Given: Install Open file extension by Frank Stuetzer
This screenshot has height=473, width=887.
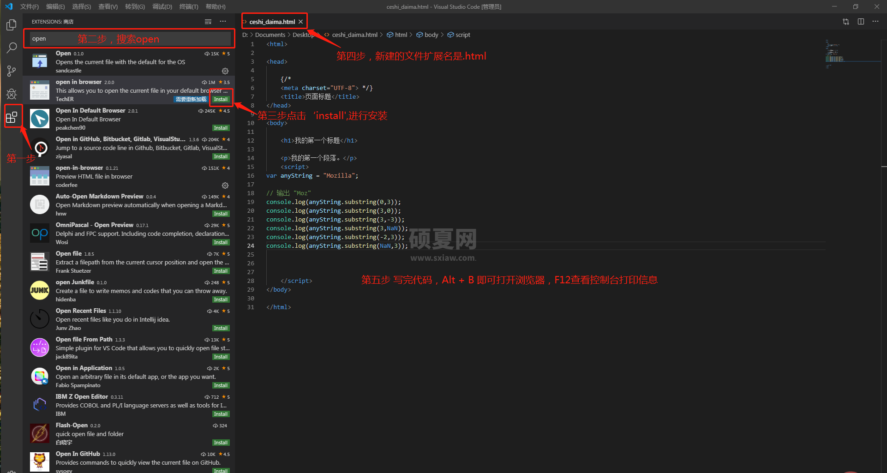Looking at the screenshot, I should click(x=221, y=271).
